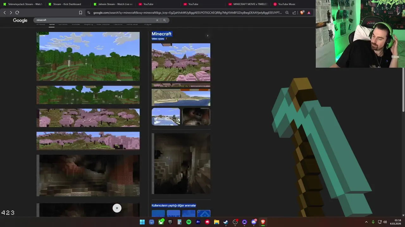
Task: Share this page via the share icon
Action: 294,13
